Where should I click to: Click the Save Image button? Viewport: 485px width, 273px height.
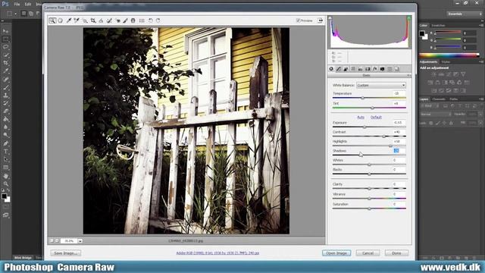tap(66, 253)
